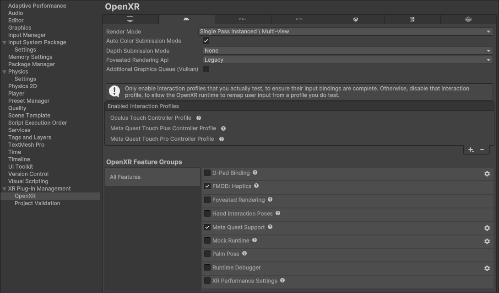Click help icon for Meta Quest Touch Plus Profile
This screenshot has height=293, width=499.
[223, 128]
